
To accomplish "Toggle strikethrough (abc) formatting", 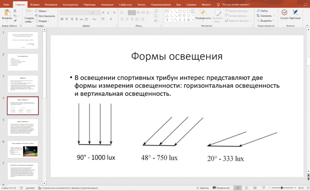I will click(82, 19).
